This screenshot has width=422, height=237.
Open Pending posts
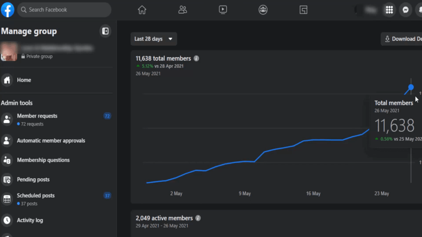(56, 179)
